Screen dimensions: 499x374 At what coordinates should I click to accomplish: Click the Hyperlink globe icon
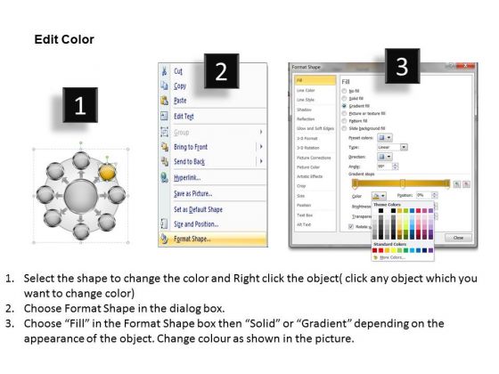(x=164, y=177)
